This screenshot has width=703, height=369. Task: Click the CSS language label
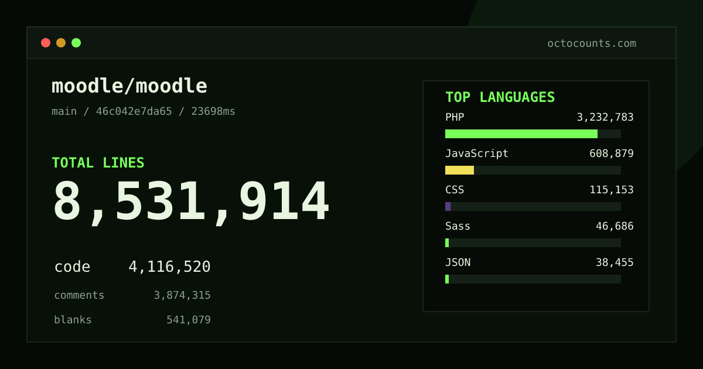coord(455,190)
